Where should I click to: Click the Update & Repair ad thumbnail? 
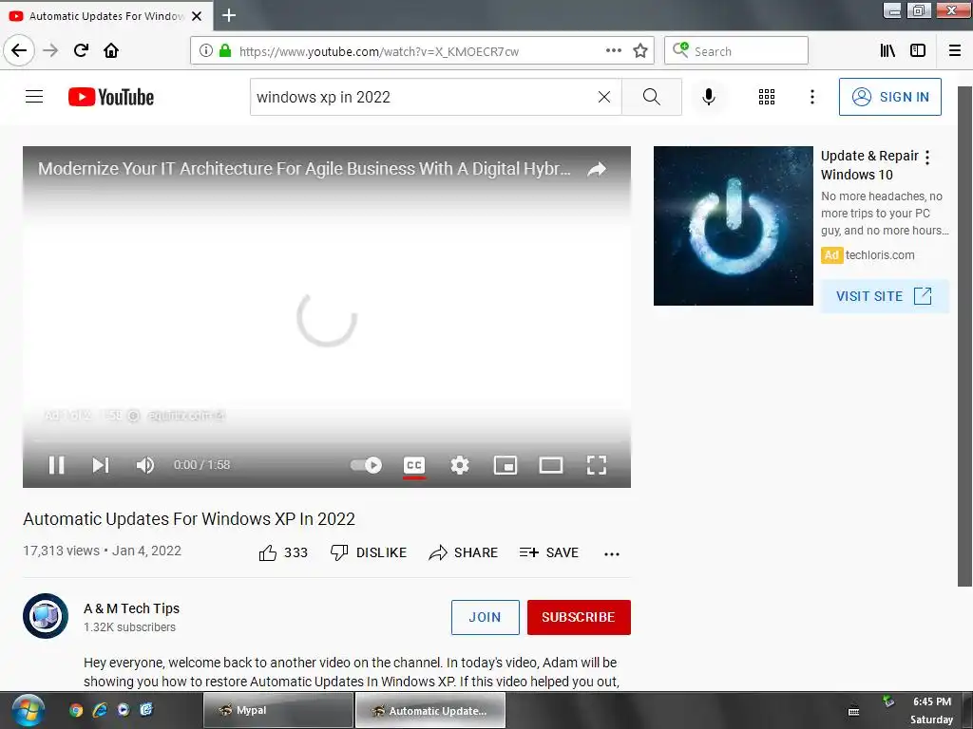point(734,226)
